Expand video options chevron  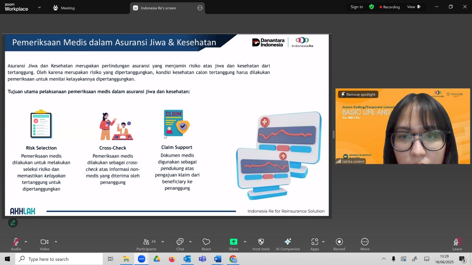click(56, 242)
